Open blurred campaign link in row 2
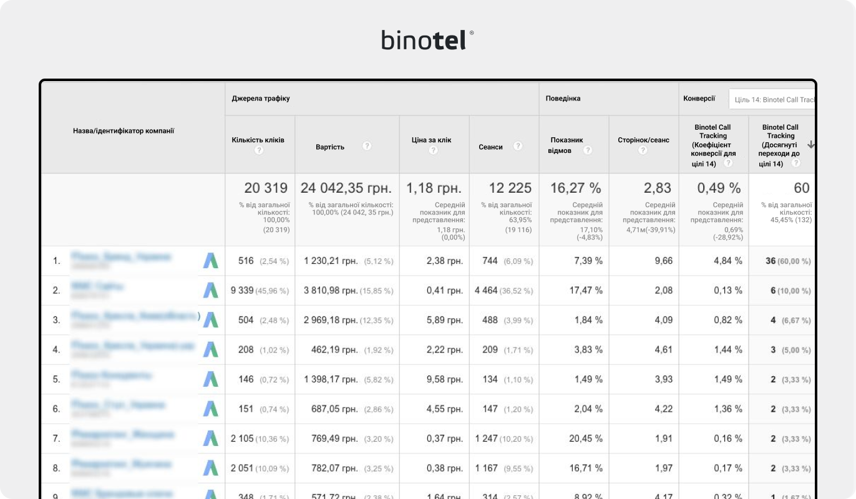Image resolution: width=856 pixels, height=499 pixels. [x=97, y=286]
